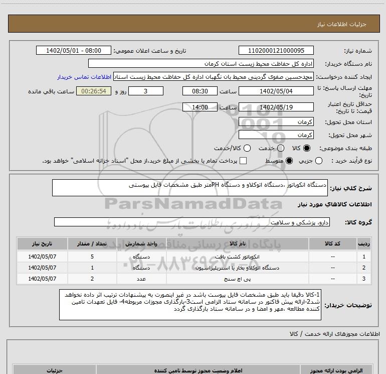
Task: Click the اطلاعات مجوزهای ارائه خدمت / کالا heading
Action: tap(334, 334)
